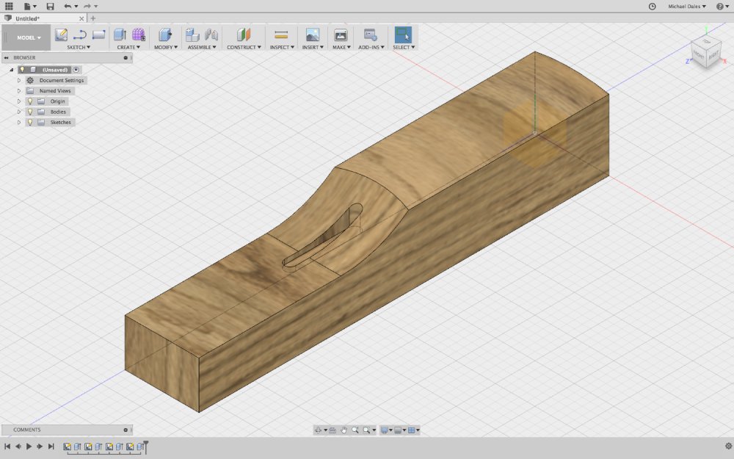
Task: Open the CREATE menu
Action: (x=128, y=47)
